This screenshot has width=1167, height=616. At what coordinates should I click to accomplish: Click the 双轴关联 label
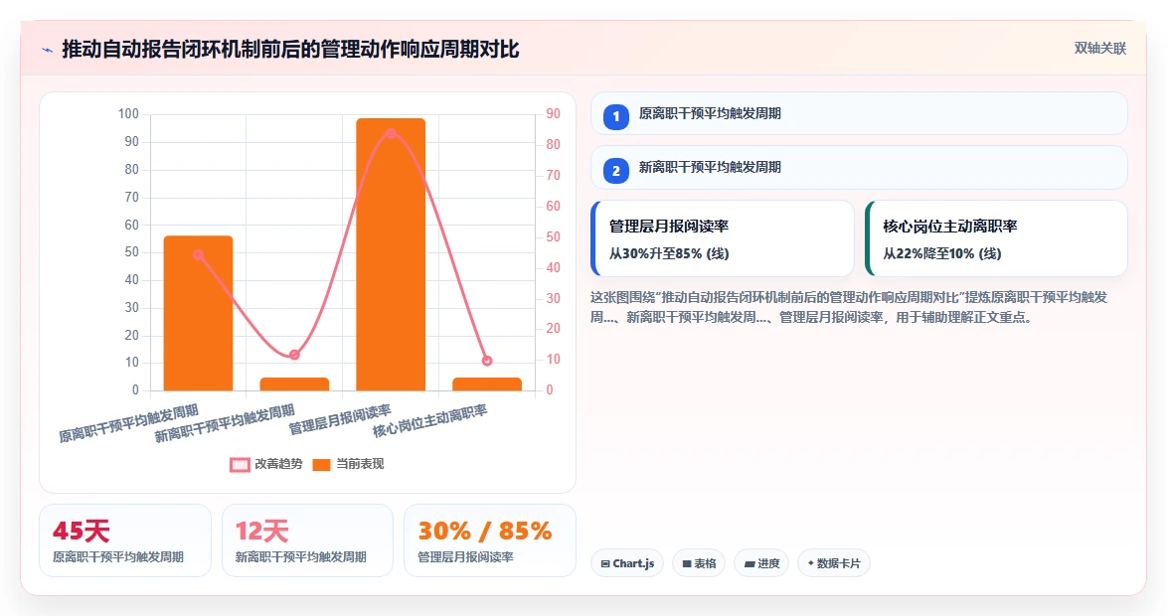coord(1100,49)
